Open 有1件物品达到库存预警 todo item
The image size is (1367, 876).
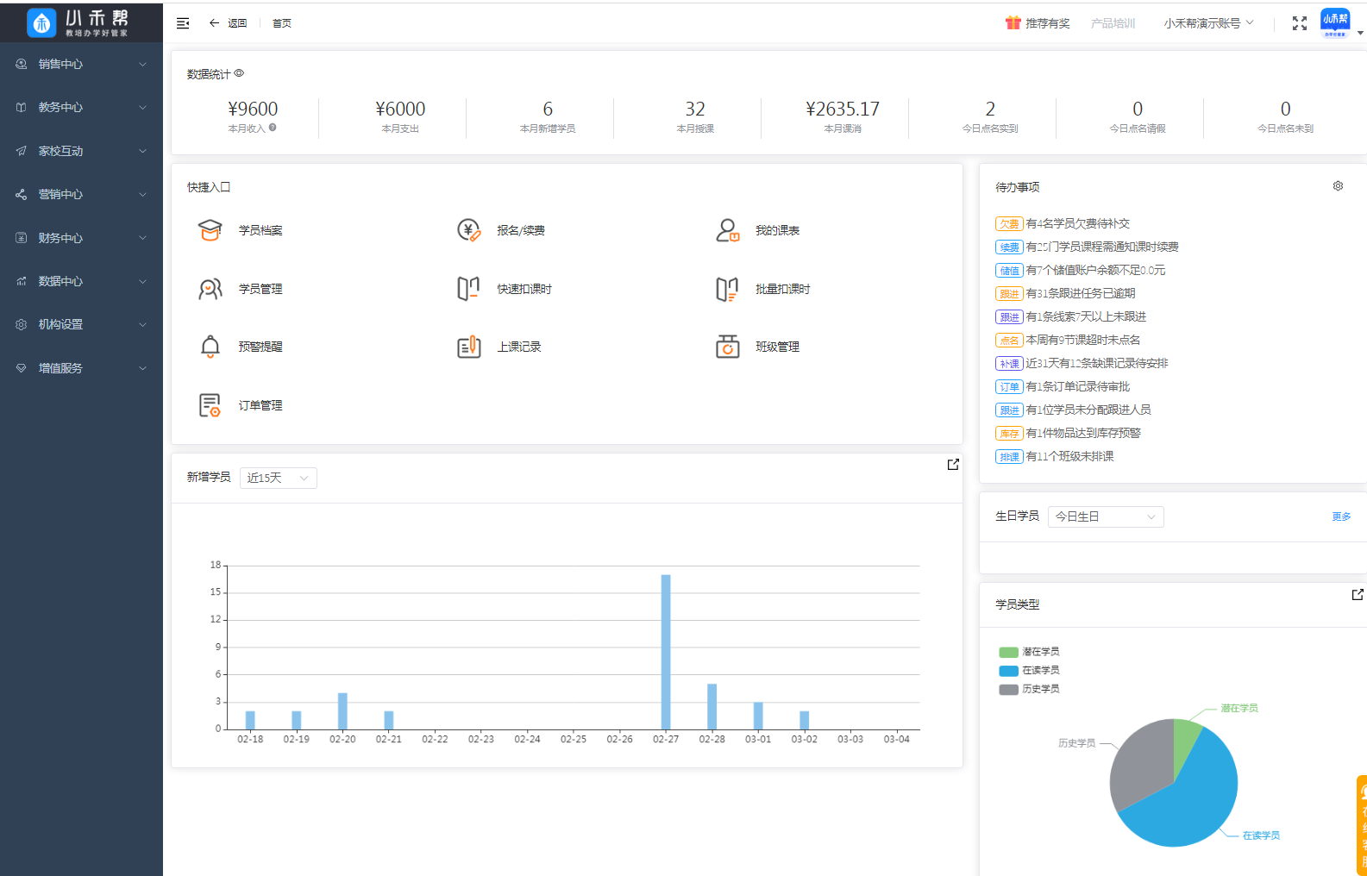(1069, 433)
